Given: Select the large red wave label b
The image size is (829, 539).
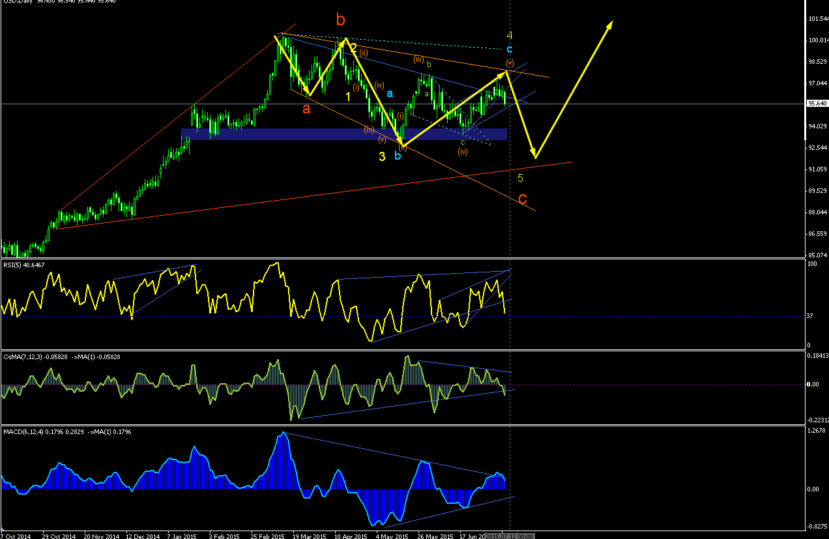Looking at the screenshot, I should coord(341,20).
